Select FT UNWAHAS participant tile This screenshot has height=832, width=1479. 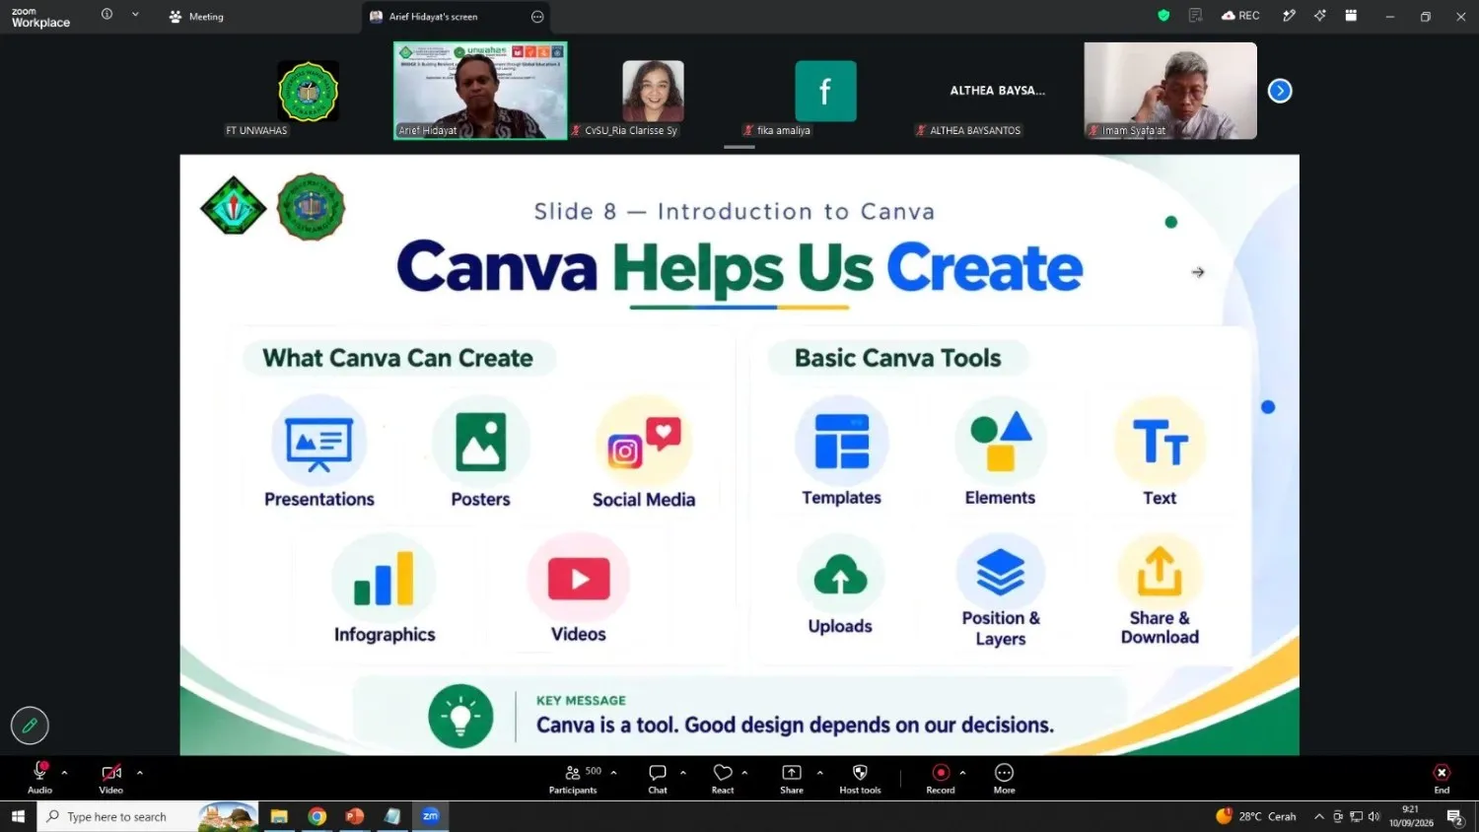[309, 91]
